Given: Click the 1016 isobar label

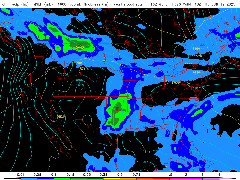Looking at the screenshot, I should (x=148, y=152).
